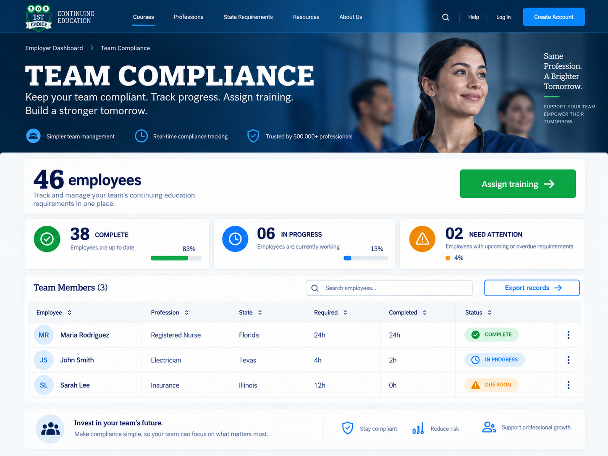Click the 2h completed value
This screenshot has width=608, height=456.
pos(393,360)
